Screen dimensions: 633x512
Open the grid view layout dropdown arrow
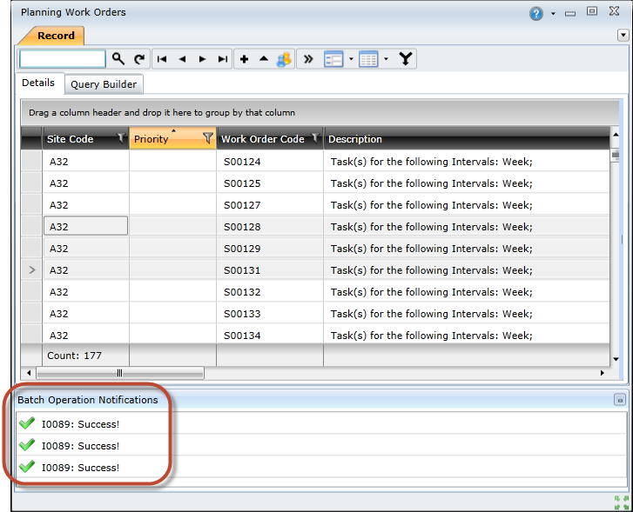point(386,59)
